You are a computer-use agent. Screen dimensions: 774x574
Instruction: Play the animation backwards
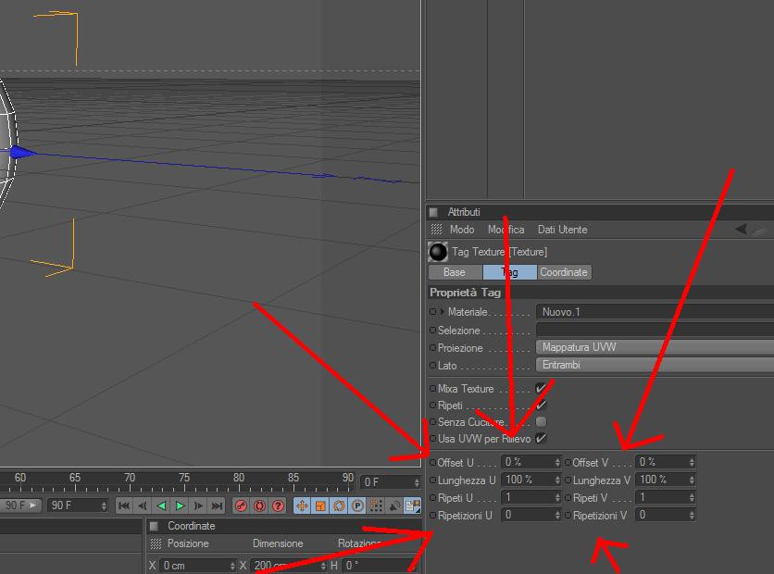[161, 505]
